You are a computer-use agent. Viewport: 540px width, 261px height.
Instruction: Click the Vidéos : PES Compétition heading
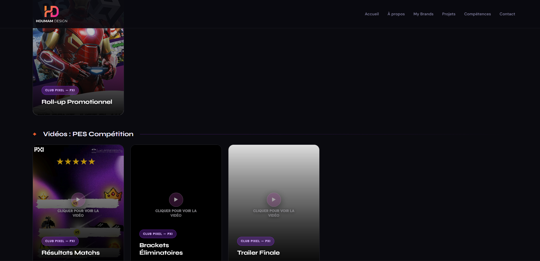tap(88, 134)
